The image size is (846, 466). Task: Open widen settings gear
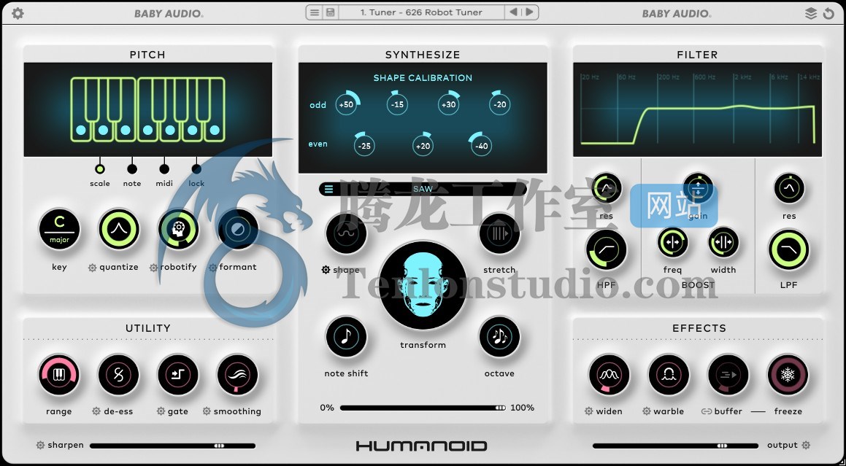point(588,411)
